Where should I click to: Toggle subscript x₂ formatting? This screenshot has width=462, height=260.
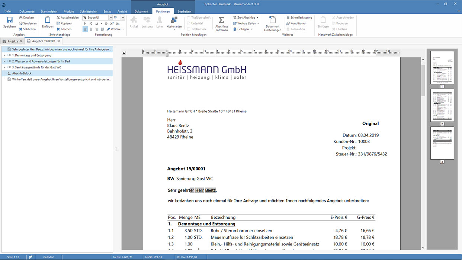pos(118,23)
